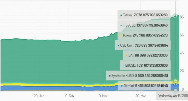Click the orange DAI tooltip dot
The height and width of the screenshot is (101, 188).
pyautogui.click(x=126, y=56)
